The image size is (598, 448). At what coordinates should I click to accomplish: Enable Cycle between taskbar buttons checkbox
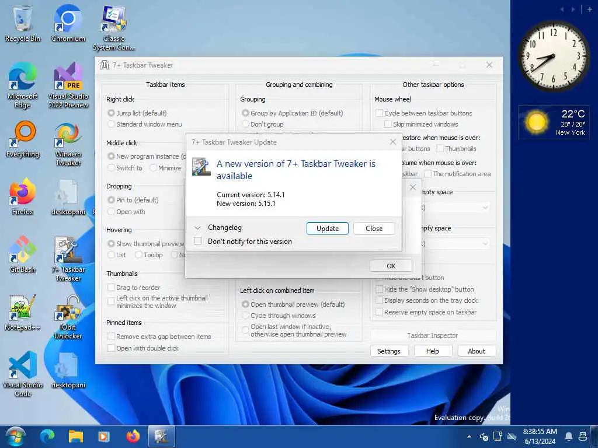(x=379, y=113)
